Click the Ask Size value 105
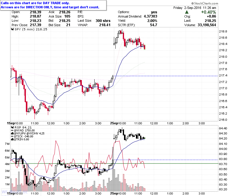Viewport: 232px width, 196px height. (x=67, y=16)
